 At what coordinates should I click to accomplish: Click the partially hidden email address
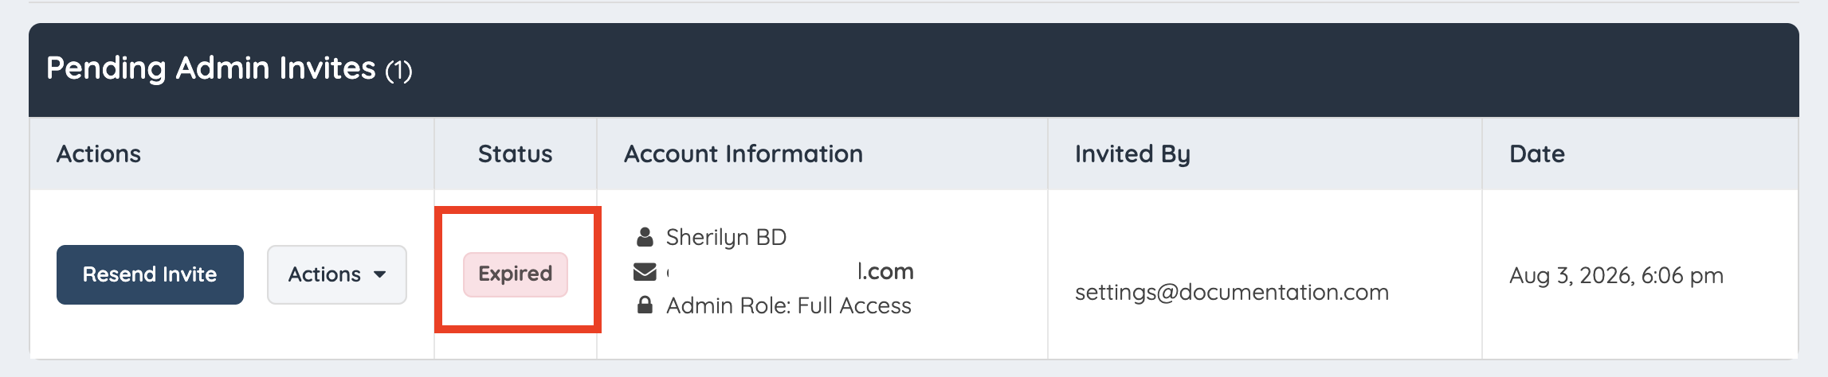pos(790,272)
